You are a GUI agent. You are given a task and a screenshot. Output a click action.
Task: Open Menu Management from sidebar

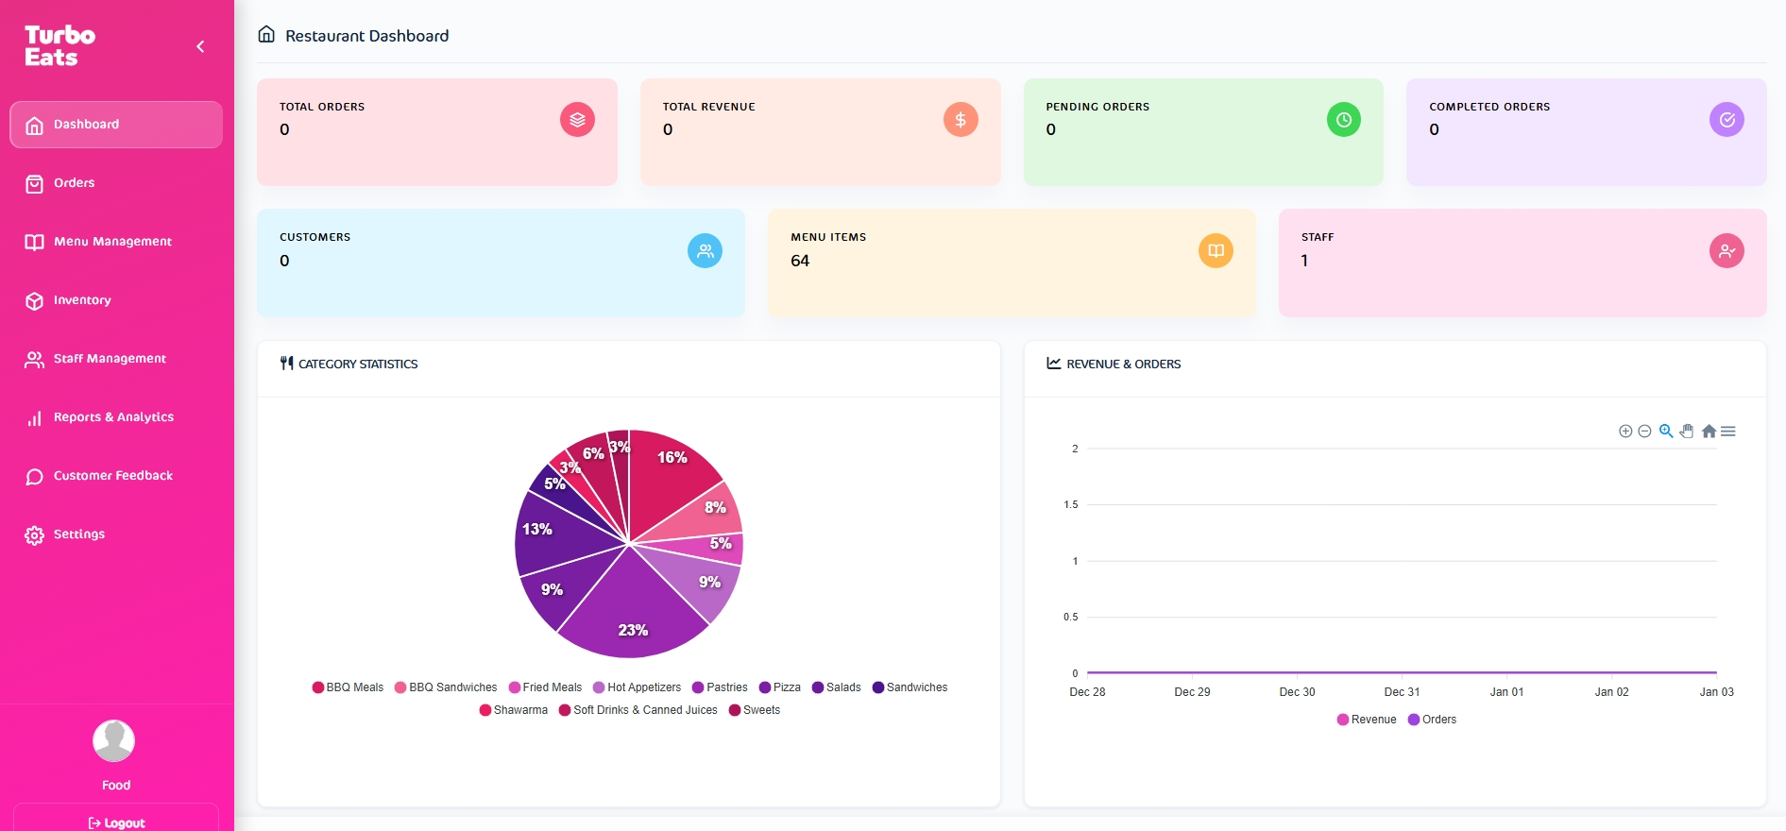coord(112,242)
